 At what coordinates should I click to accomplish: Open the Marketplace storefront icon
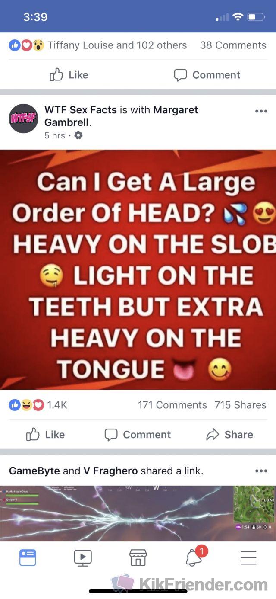coord(138,557)
